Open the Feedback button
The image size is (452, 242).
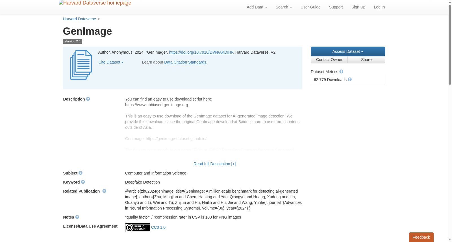tap(421, 237)
